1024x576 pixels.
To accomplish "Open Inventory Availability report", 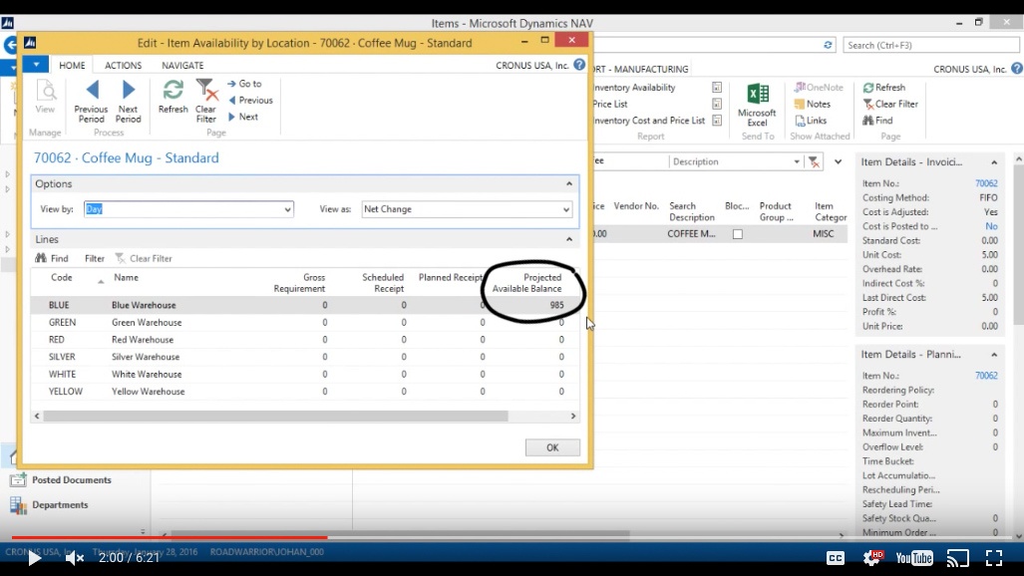I will pyautogui.click(x=634, y=88).
